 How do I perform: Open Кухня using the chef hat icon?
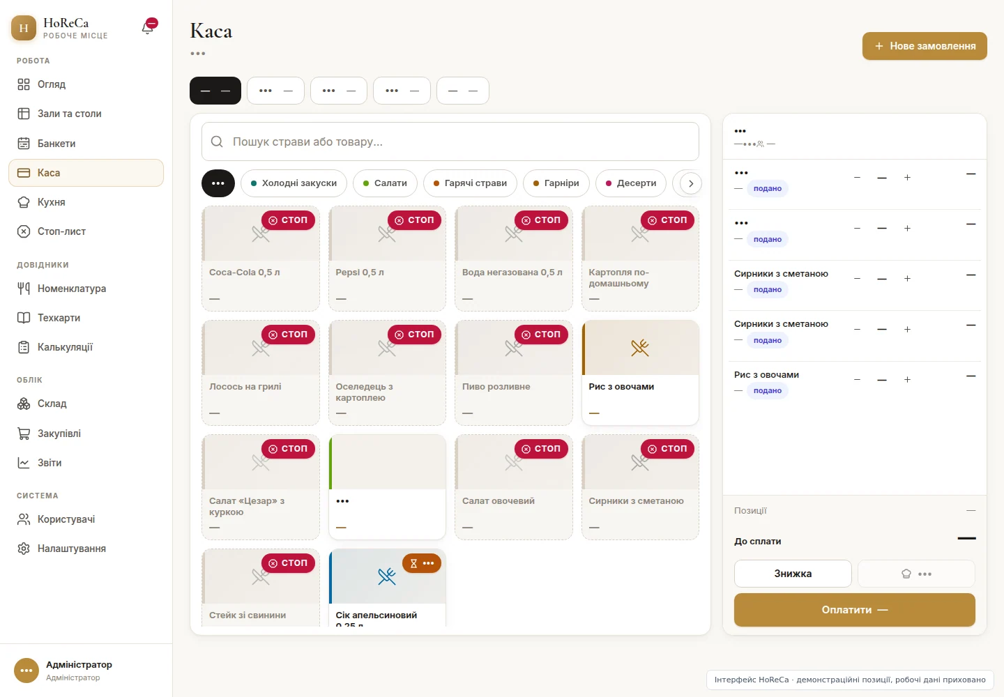click(24, 202)
